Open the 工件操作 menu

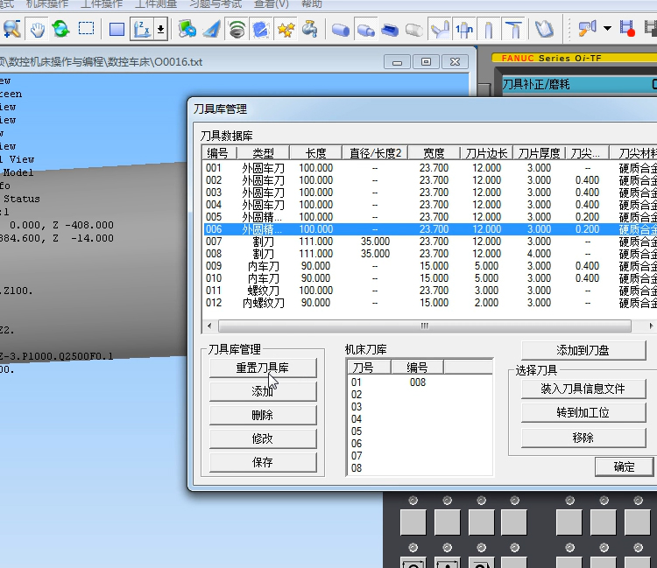102,4
